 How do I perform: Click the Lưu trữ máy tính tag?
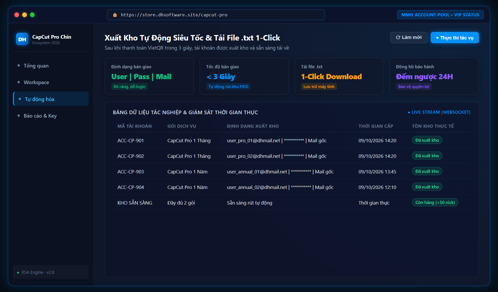(x=319, y=87)
